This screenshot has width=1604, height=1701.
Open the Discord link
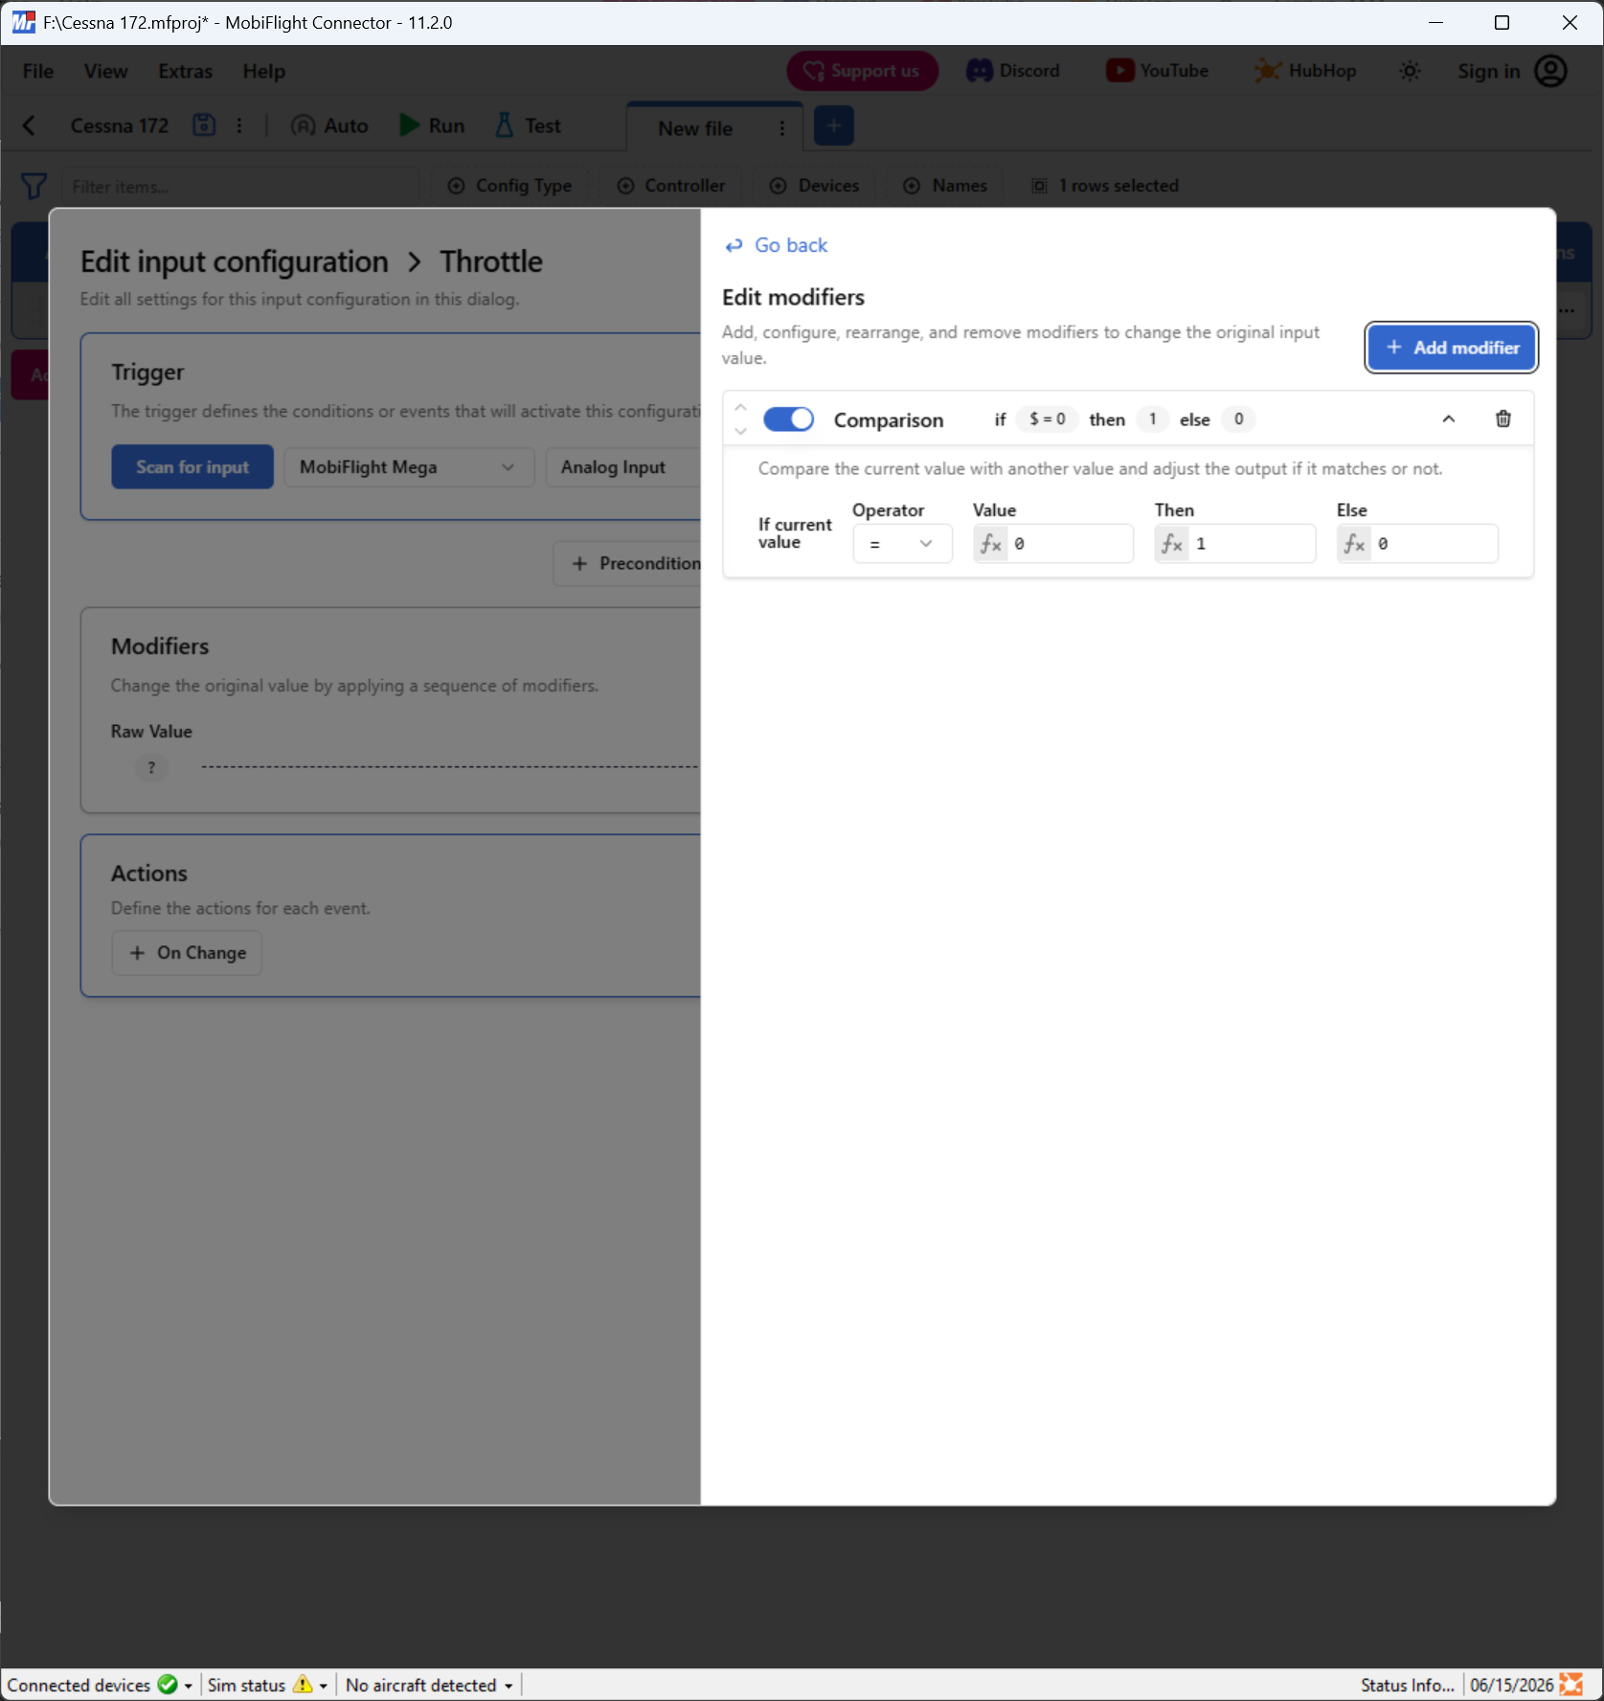point(1013,71)
